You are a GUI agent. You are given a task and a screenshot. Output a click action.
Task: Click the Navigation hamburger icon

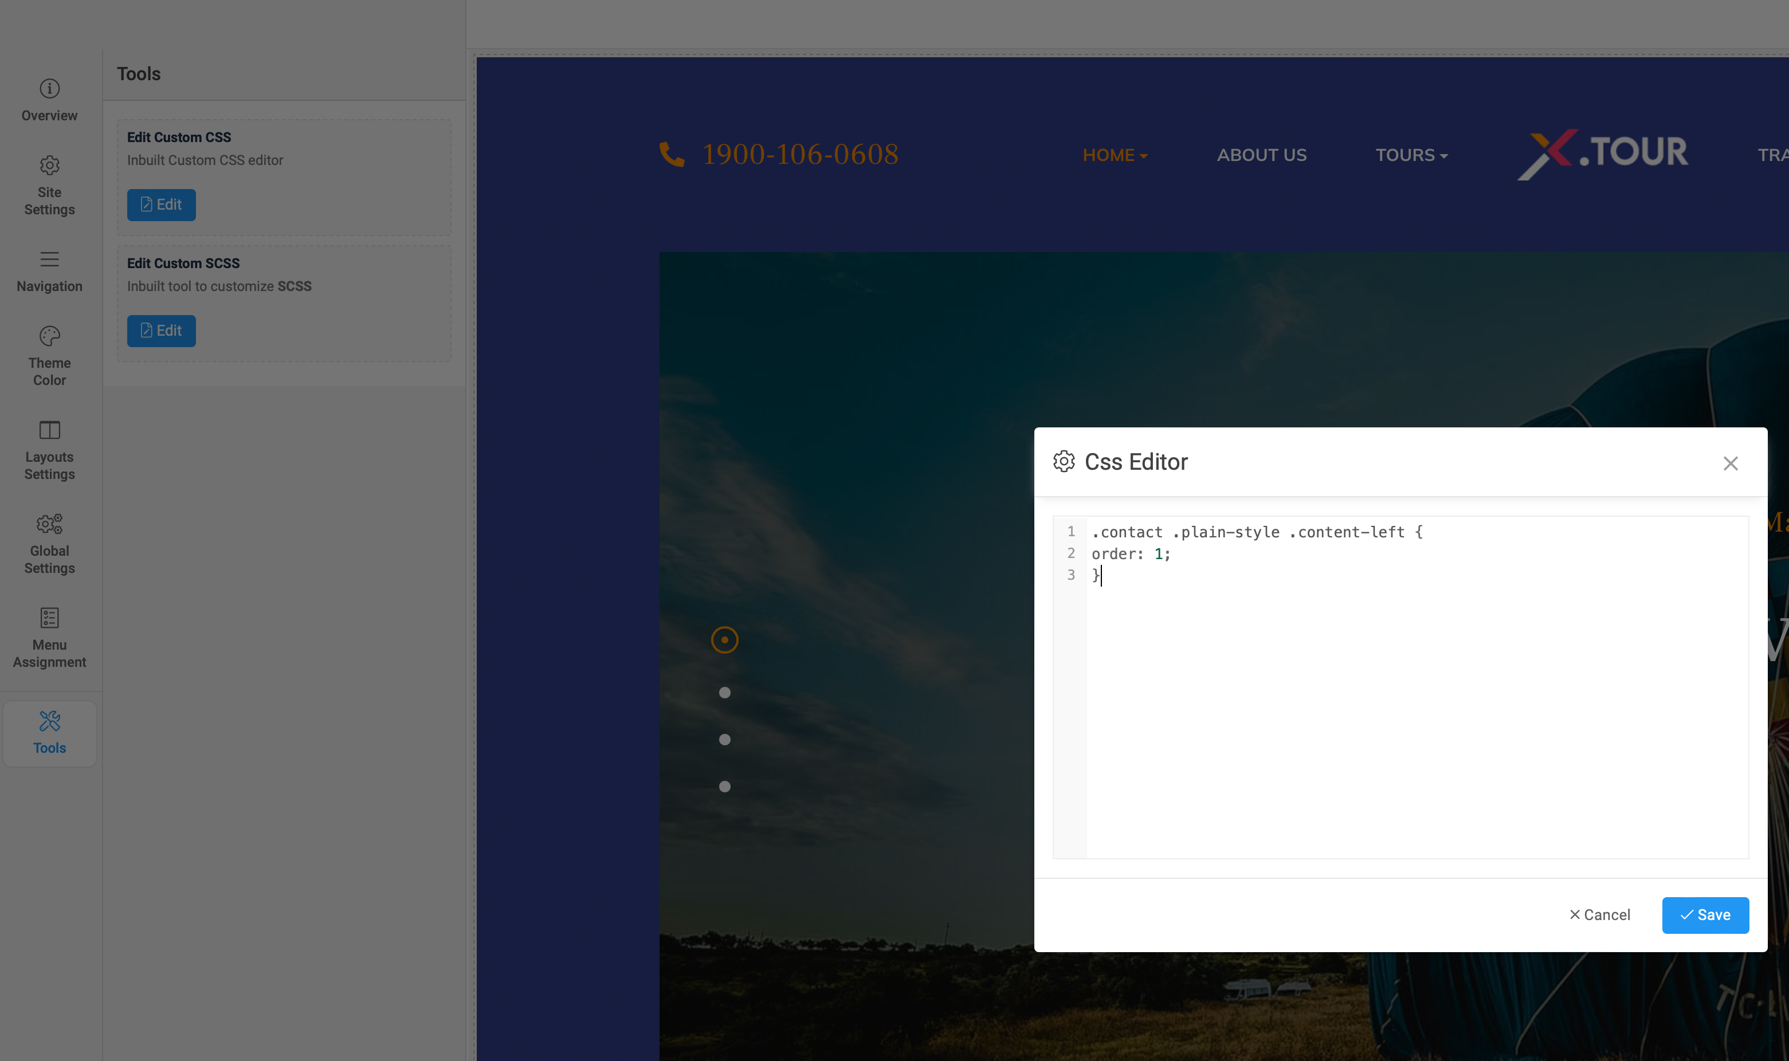[x=49, y=260]
